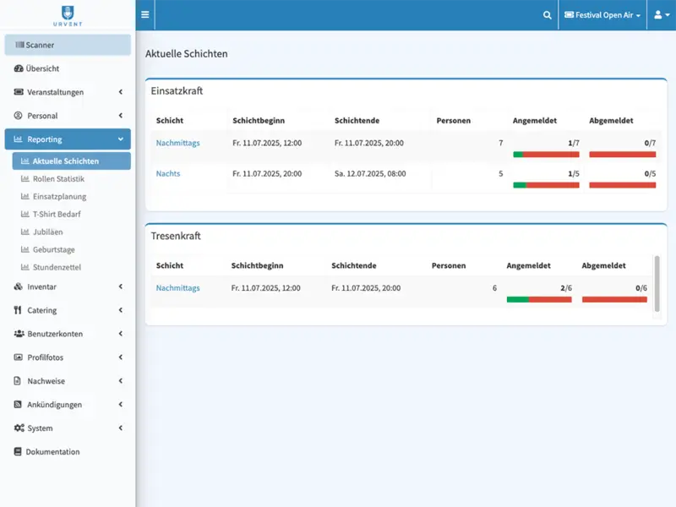Click the 1/5 Angemeldet progress bar
This screenshot has height=507, width=676.
(546, 185)
